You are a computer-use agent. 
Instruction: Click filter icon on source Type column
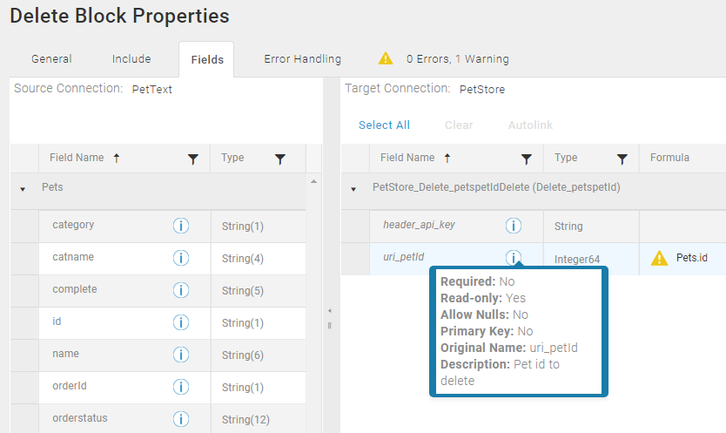(280, 159)
